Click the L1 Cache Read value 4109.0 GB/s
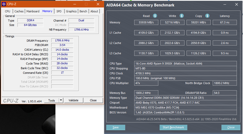Viewport: 243px width, 134px height. 146,33
